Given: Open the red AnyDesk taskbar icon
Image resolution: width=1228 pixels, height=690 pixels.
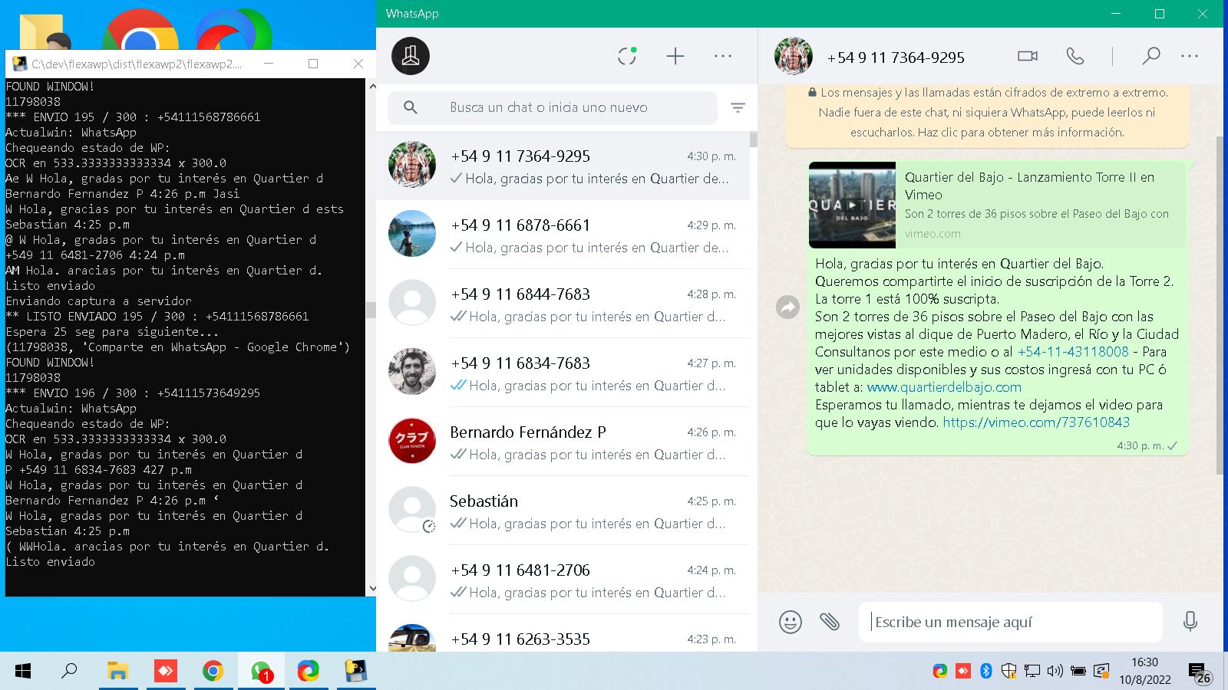Looking at the screenshot, I should 165,672.
